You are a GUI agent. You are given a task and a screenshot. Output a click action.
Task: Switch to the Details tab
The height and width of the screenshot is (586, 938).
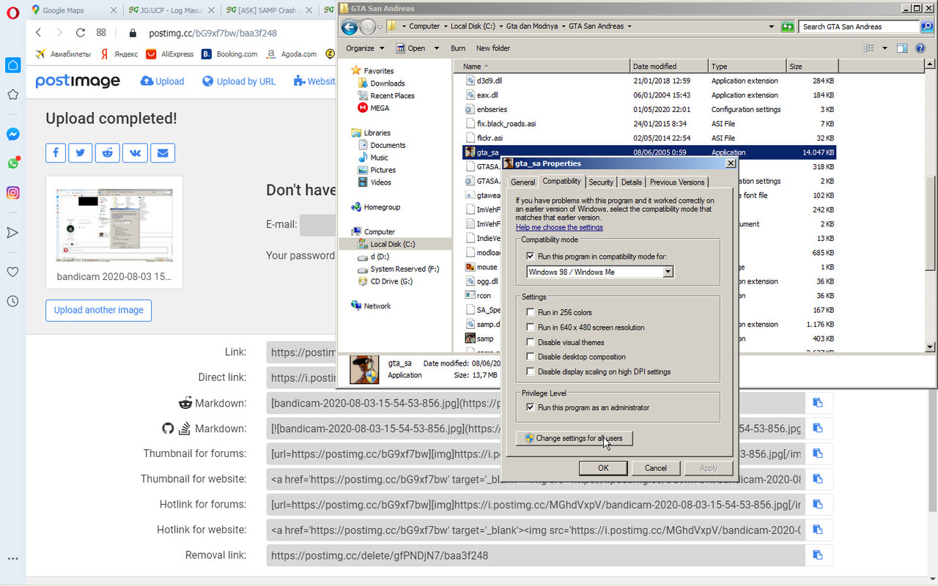pyautogui.click(x=631, y=182)
